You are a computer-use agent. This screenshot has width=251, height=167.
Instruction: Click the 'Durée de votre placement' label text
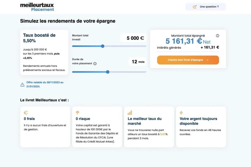(82, 61)
